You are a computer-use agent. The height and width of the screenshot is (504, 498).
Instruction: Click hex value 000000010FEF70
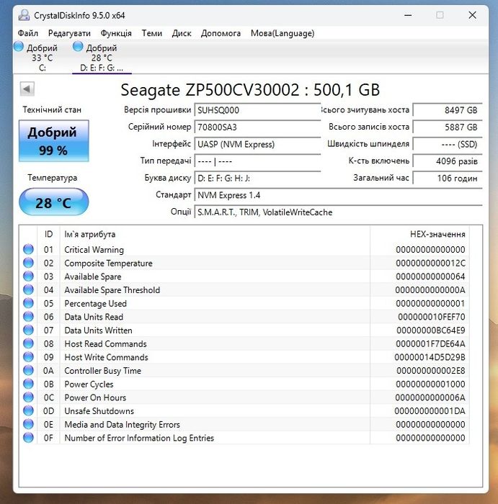(432, 317)
